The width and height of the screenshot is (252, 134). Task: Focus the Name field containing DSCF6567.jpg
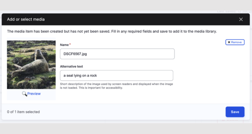point(117,54)
